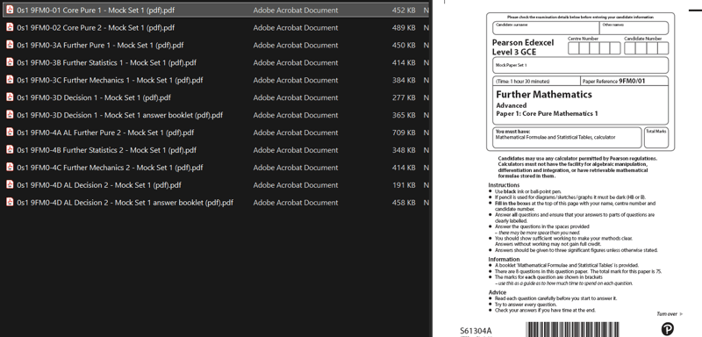Select file name '0s1 9FM0-02 Core Pure 2 - Mock Set 1 (pdf).pdf'
Viewport: 702px width, 337px height.
point(96,28)
